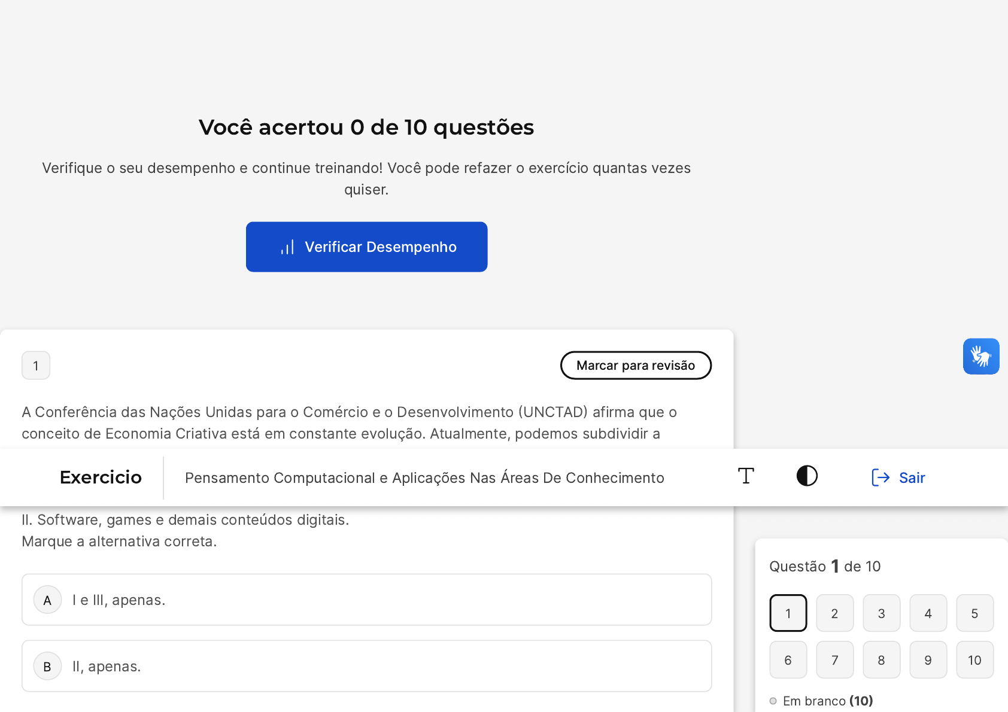Image resolution: width=1008 pixels, height=712 pixels.
Task: Choose alternative "II, apenas."
Action: pos(107,667)
